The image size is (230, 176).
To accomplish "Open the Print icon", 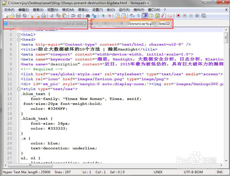I will [43, 16].
